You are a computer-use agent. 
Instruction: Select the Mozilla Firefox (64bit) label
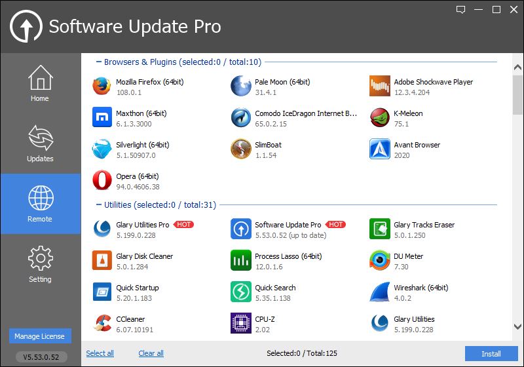(150, 82)
